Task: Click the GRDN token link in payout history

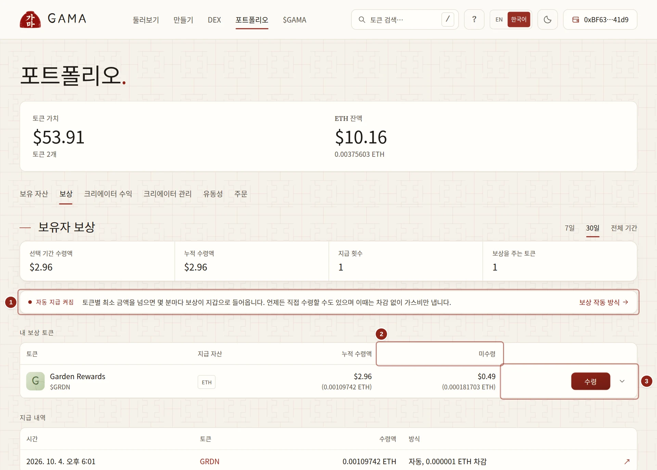Action: [x=209, y=461]
